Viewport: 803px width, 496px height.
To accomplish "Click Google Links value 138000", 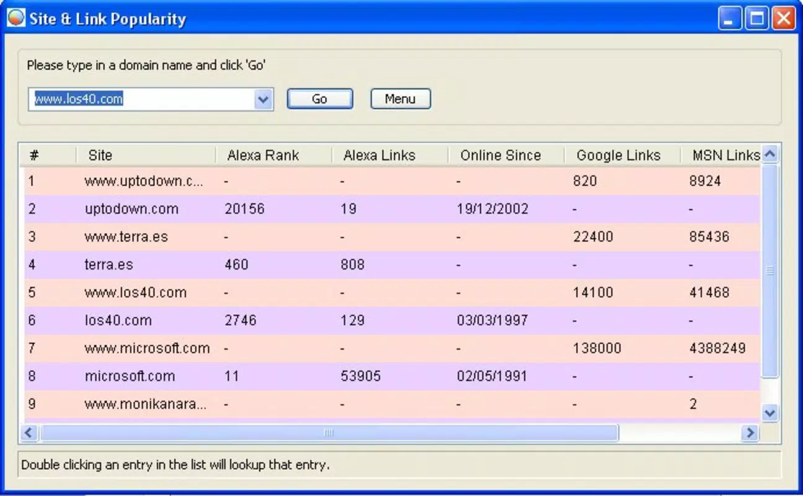I will [597, 348].
